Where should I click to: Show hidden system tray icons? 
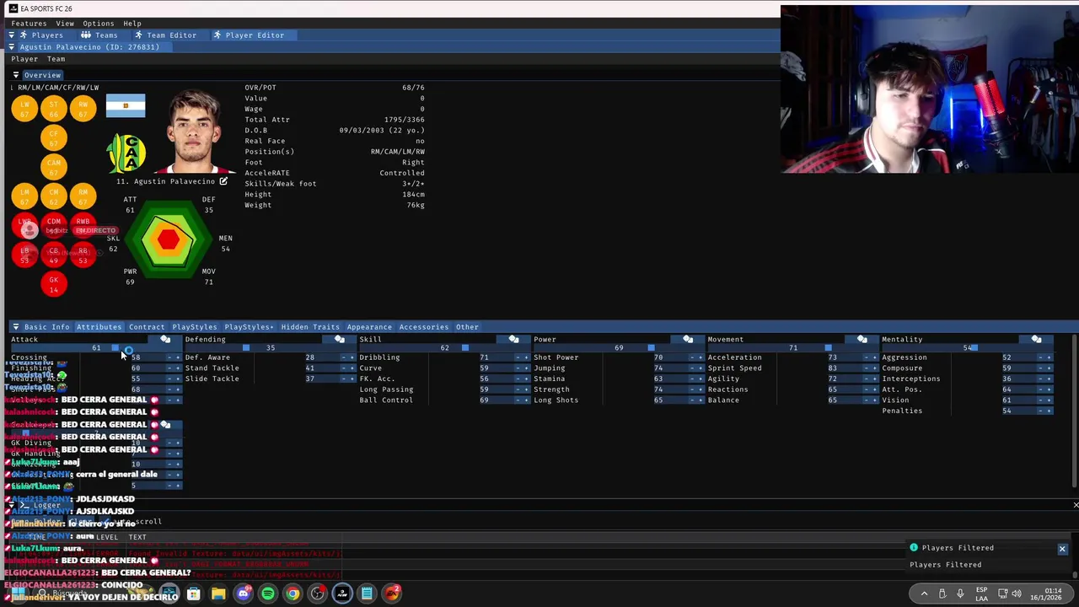(x=924, y=594)
